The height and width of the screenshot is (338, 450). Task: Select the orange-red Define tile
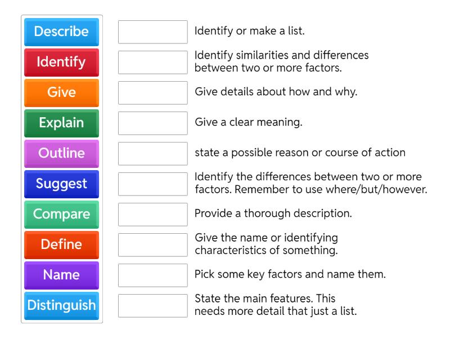[x=61, y=244]
